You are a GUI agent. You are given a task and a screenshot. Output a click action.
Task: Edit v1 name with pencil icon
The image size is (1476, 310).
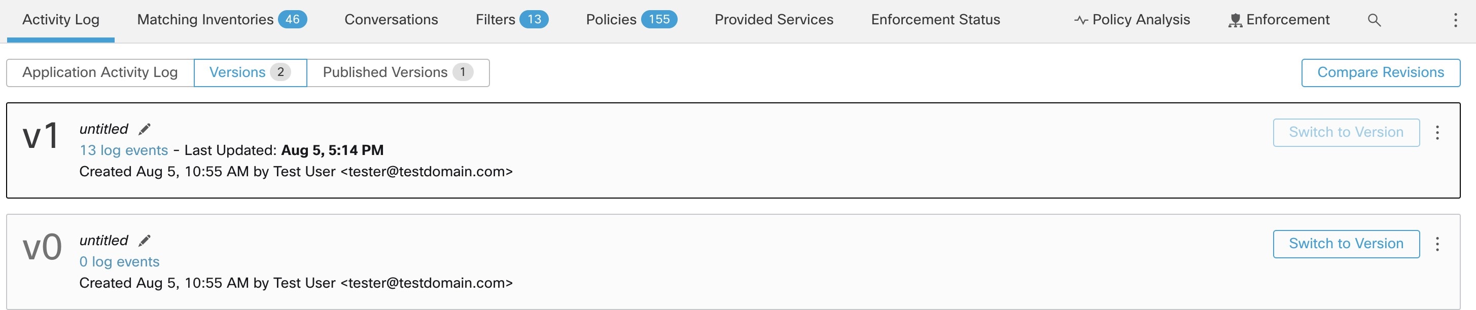coord(145,129)
